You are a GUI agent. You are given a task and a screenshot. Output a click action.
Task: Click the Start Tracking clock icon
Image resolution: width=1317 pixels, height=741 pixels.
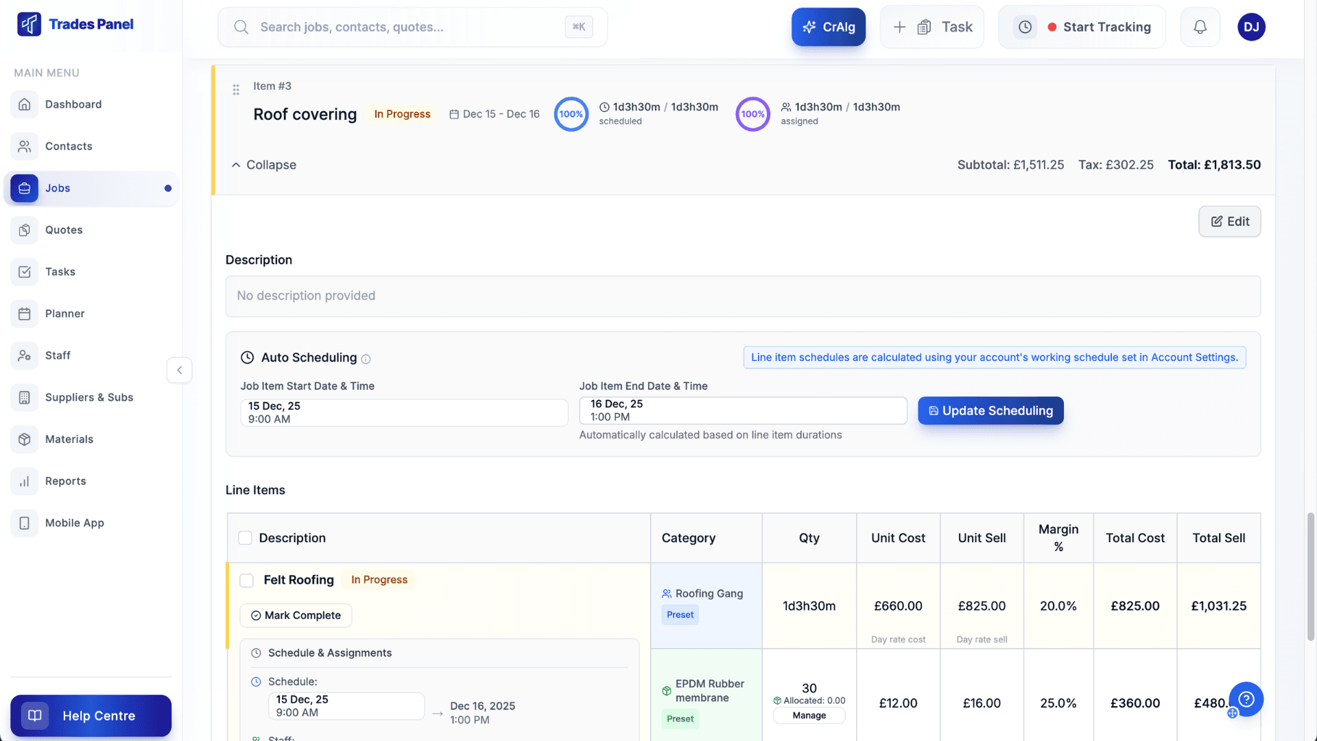(1024, 27)
